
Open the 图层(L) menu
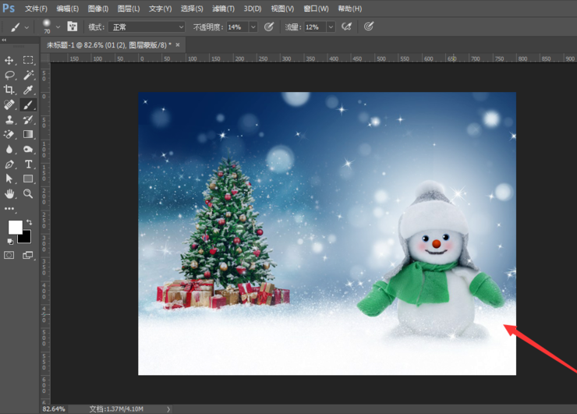click(129, 9)
